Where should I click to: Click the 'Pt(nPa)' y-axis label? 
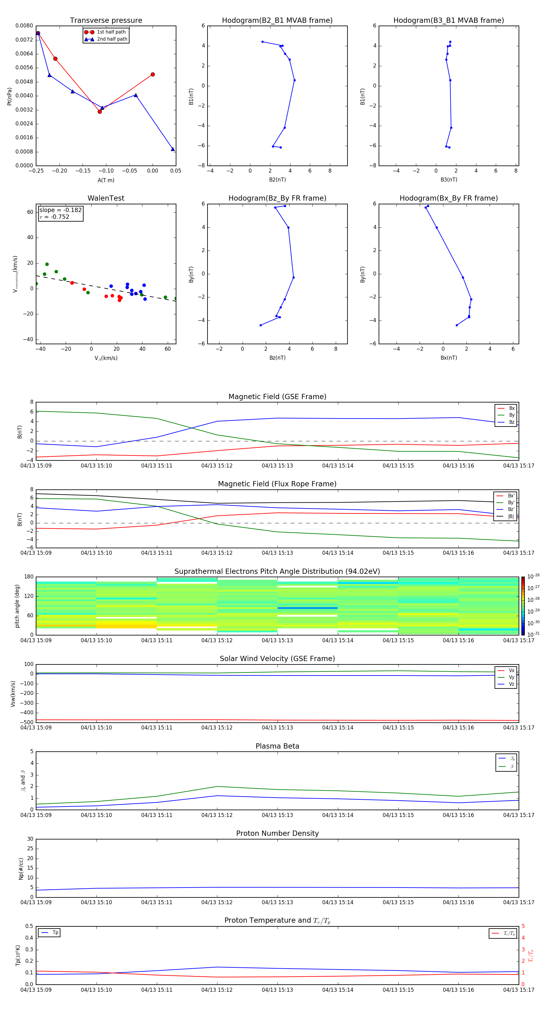pyautogui.click(x=10, y=96)
